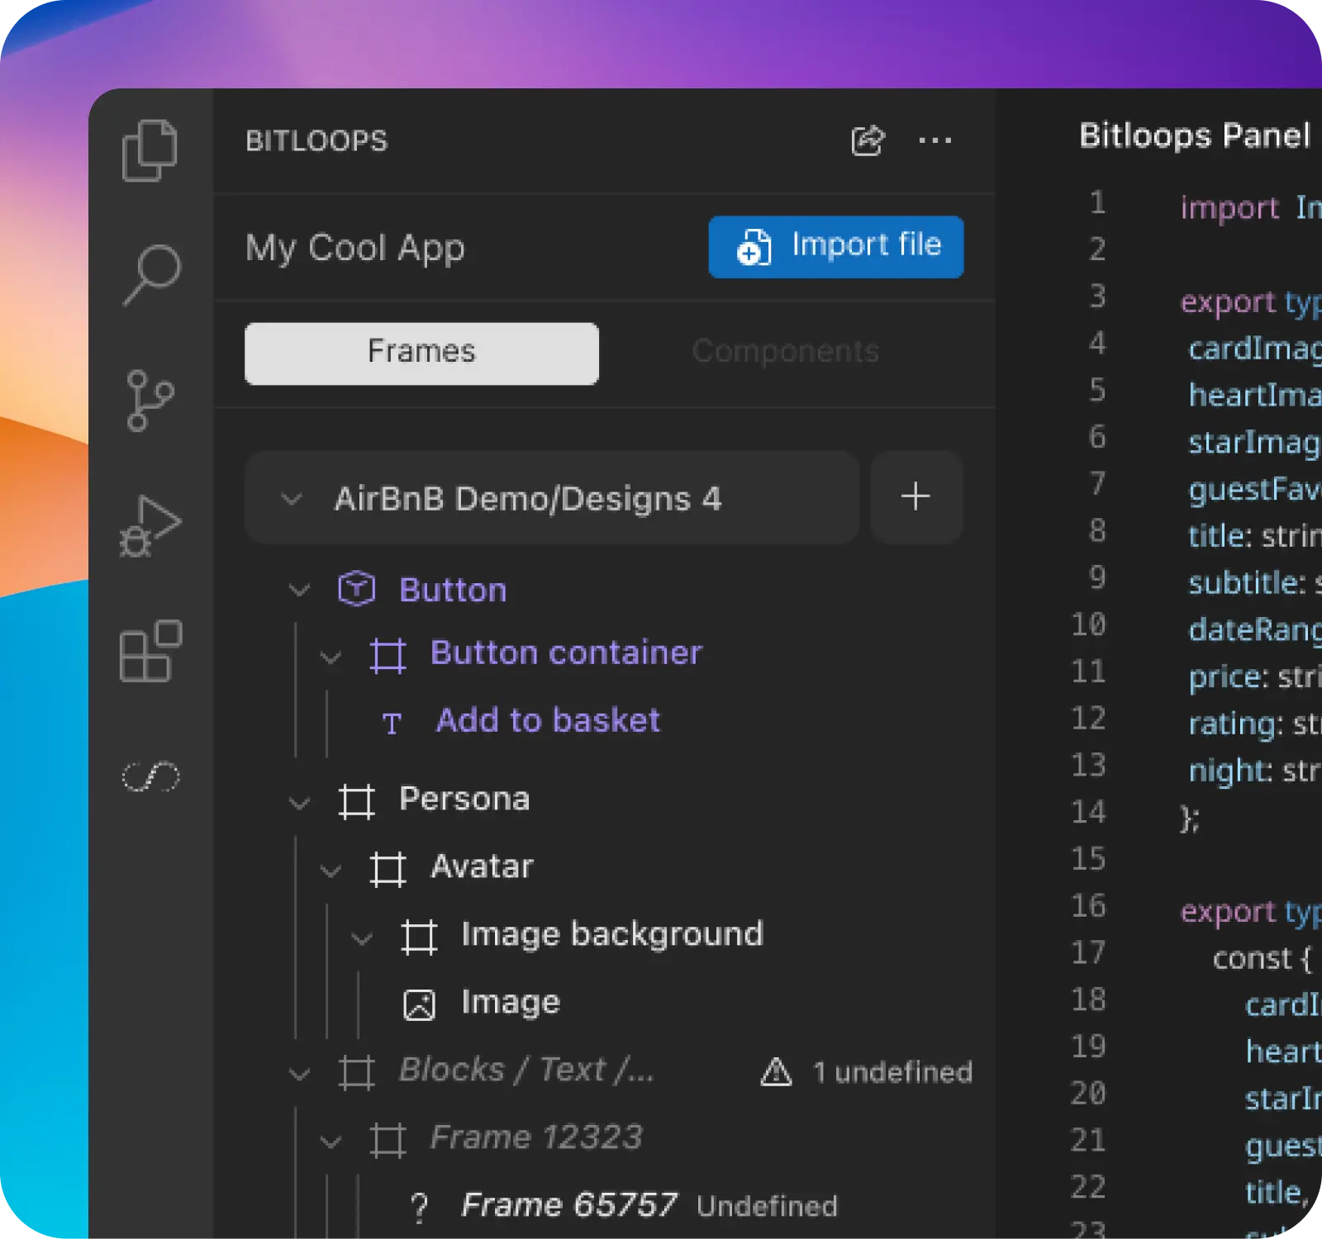Open the Source Control panel

[152, 399]
